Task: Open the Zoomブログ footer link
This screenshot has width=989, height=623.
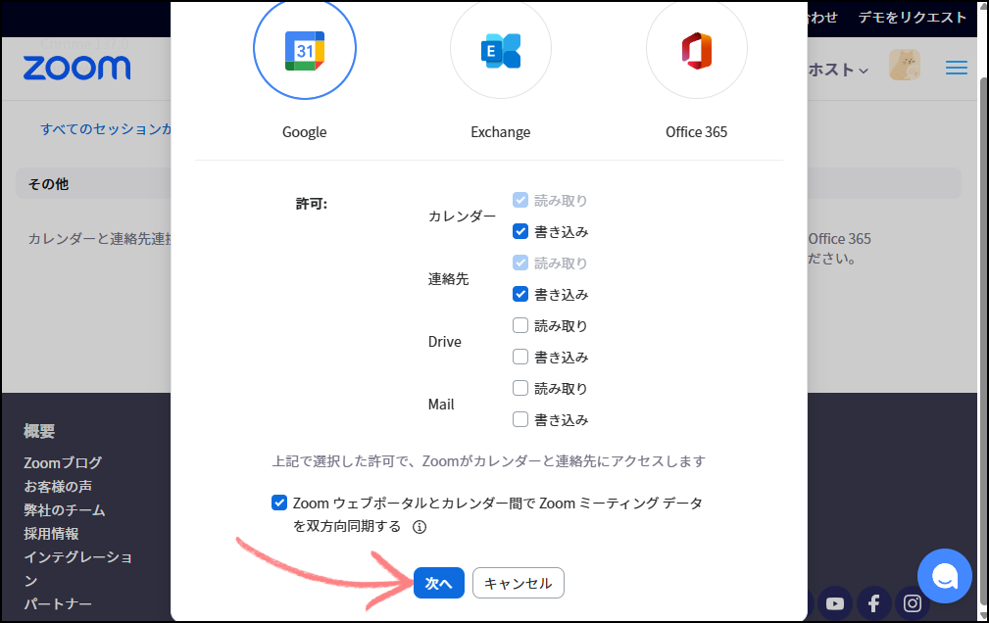Action: (x=63, y=462)
